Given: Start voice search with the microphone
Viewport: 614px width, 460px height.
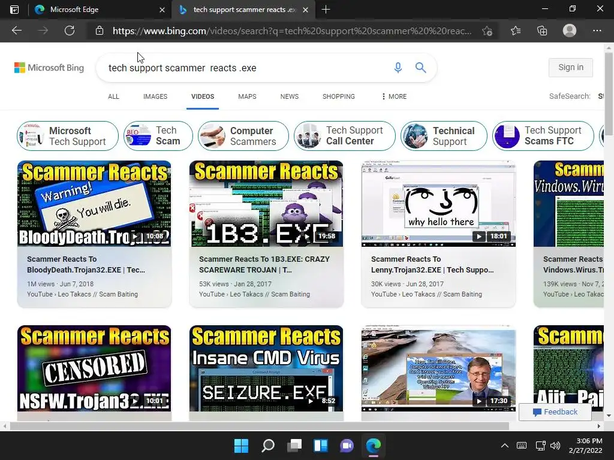Looking at the screenshot, I should [398, 68].
